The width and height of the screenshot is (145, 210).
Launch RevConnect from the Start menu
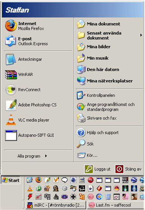(38, 90)
